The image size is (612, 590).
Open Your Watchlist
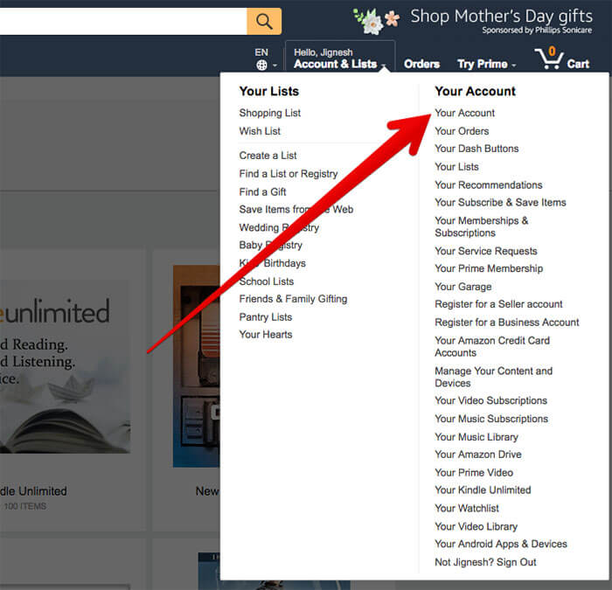click(467, 509)
